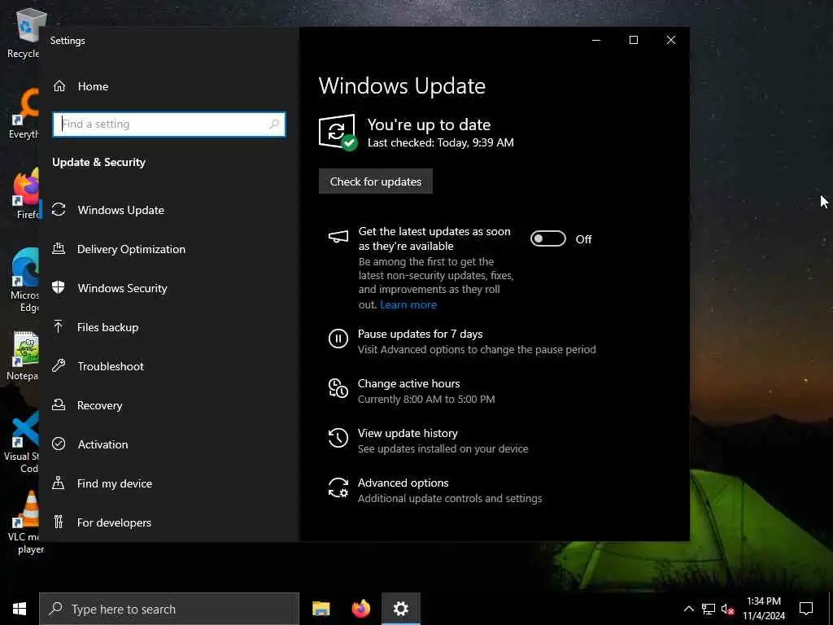Click the Delivery Optimization icon
The height and width of the screenshot is (625, 833).
point(59,248)
